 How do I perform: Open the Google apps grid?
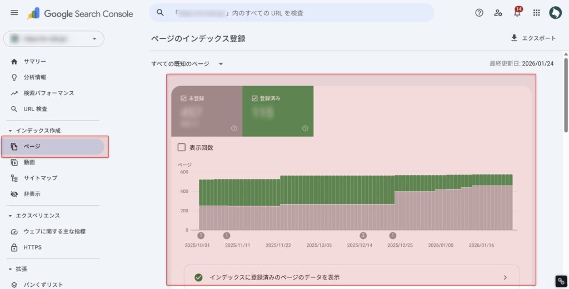pos(536,13)
